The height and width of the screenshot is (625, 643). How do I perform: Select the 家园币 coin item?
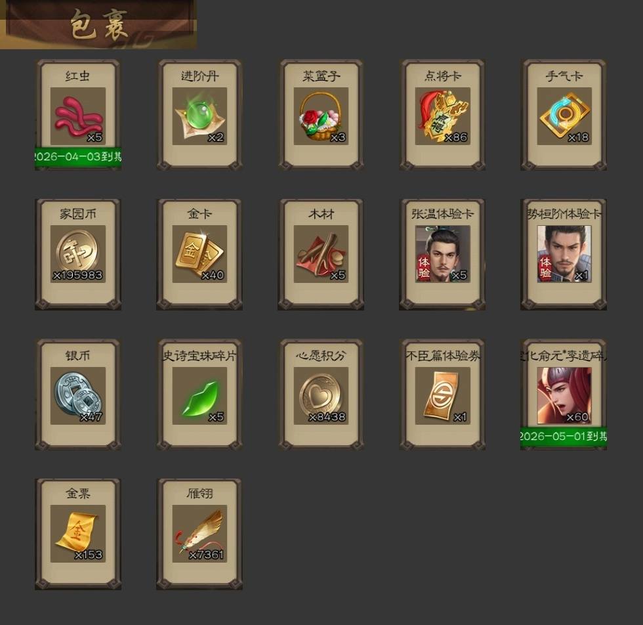click(78, 254)
